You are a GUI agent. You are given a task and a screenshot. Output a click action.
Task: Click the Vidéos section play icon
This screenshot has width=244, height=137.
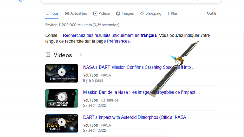point(48,55)
